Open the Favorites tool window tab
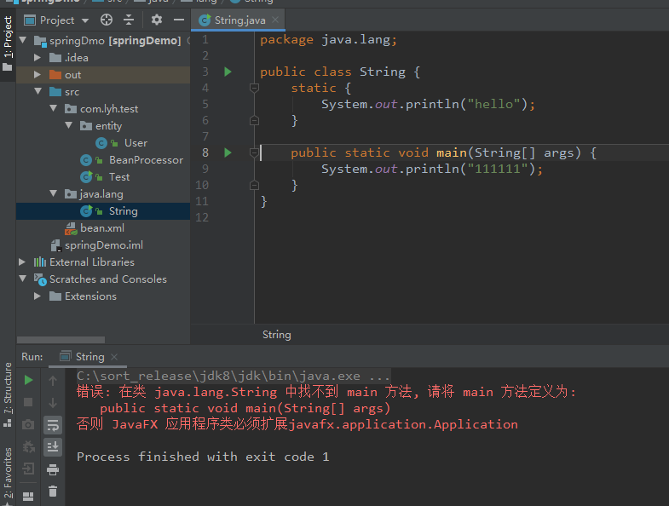This screenshot has height=506, width=669. point(8,474)
